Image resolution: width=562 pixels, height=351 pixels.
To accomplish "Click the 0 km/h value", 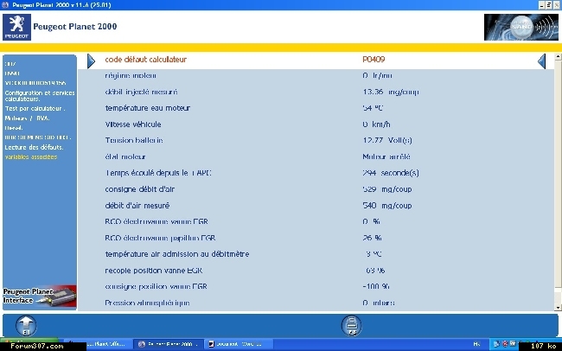I will pos(376,124).
